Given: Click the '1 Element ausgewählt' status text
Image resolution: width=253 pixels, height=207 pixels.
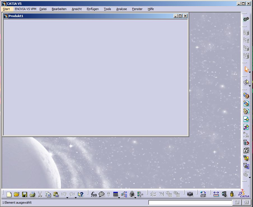Looking at the screenshot, I should click(x=17, y=203).
